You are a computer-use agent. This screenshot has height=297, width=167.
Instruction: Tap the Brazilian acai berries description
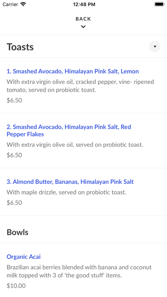point(79,271)
